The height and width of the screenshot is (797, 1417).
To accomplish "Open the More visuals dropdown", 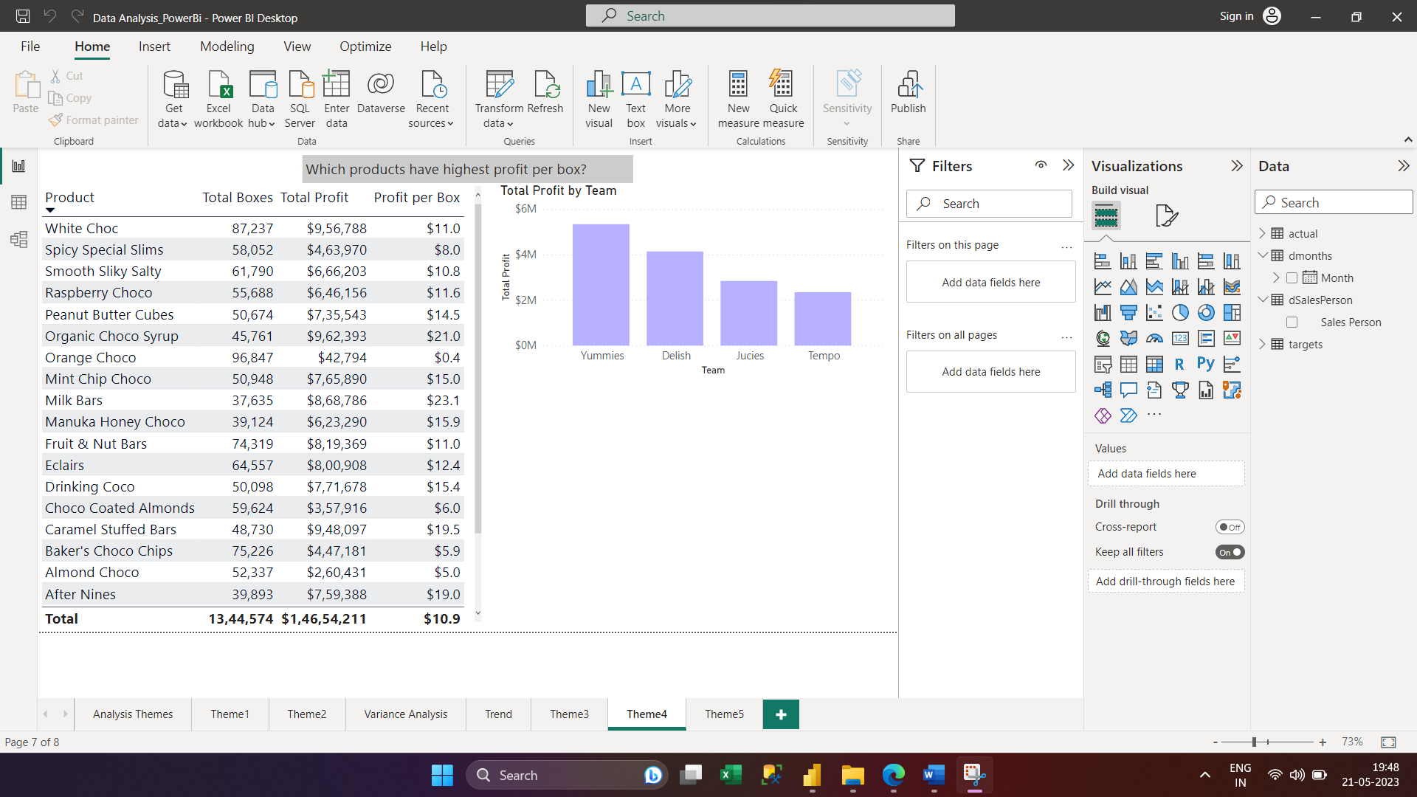I will coord(677,99).
